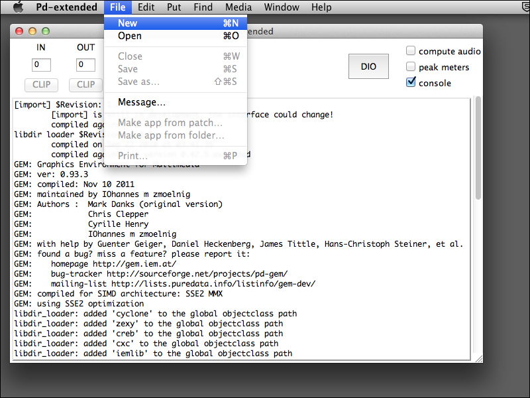The image size is (530, 398).
Task: Click the 'Mark Danks (original version)' line
Action: [119, 204]
